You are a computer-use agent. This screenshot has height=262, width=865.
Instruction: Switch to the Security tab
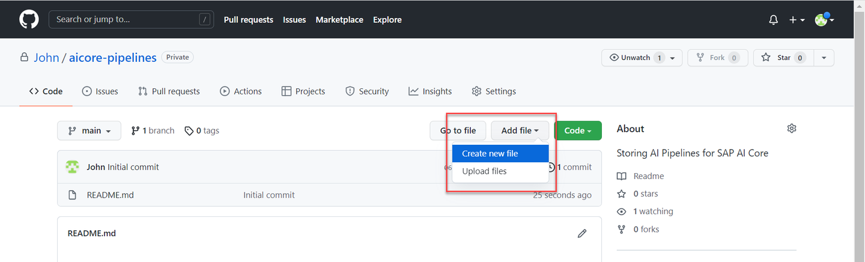tap(367, 91)
